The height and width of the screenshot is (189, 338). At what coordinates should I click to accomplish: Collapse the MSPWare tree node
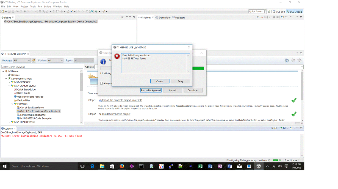(x=3, y=71)
